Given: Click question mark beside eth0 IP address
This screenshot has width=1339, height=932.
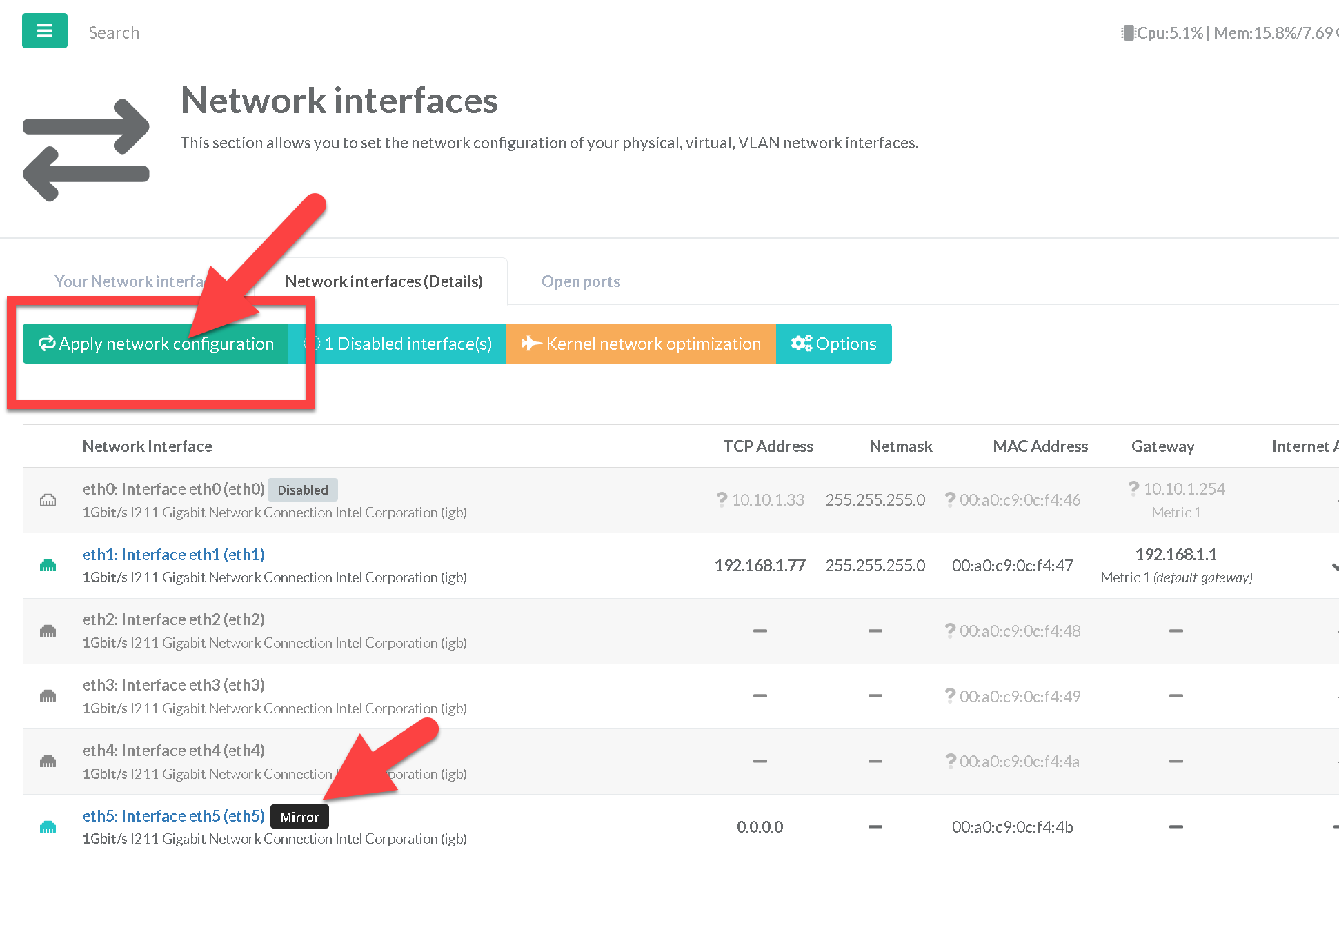Looking at the screenshot, I should (x=722, y=499).
